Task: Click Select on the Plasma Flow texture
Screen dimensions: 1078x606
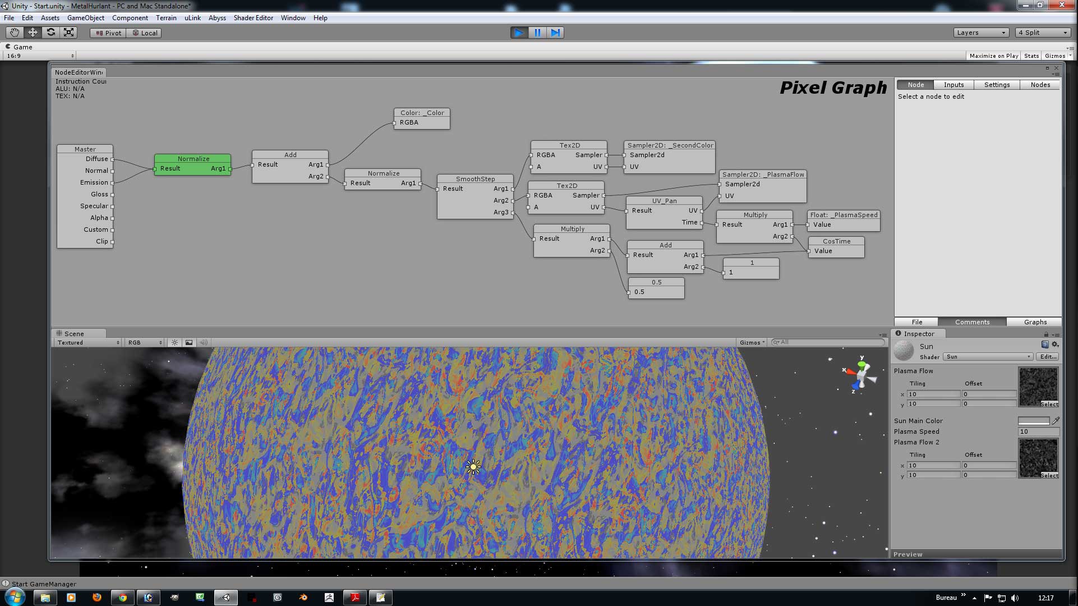Action: click(x=1049, y=404)
